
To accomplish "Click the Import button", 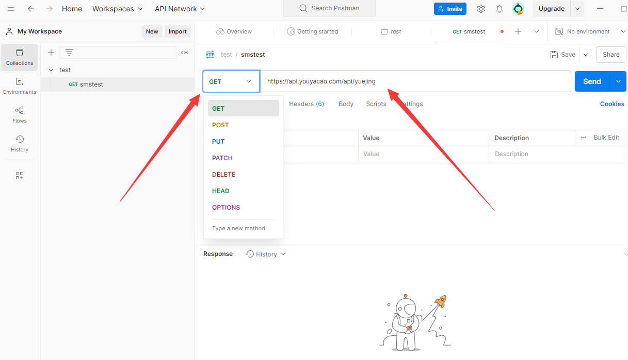I will coord(178,31).
